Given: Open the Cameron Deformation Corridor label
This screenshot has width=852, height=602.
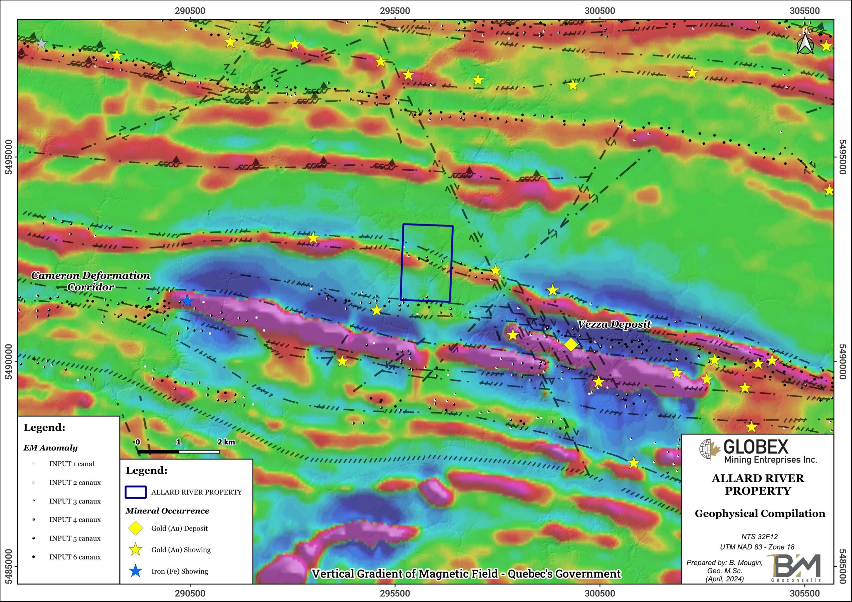Looking at the screenshot, I should (91, 281).
